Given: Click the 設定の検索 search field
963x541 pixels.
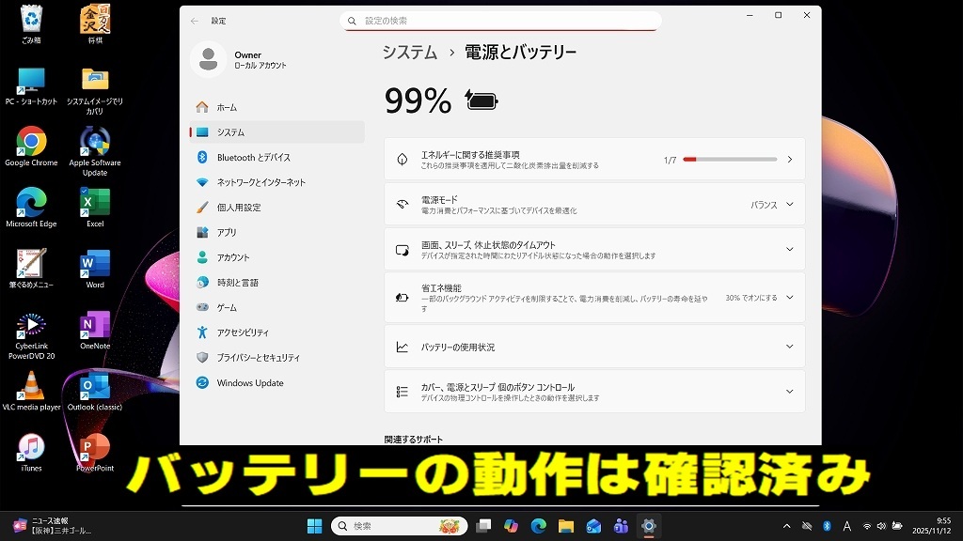Looking at the screenshot, I should click(501, 20).
